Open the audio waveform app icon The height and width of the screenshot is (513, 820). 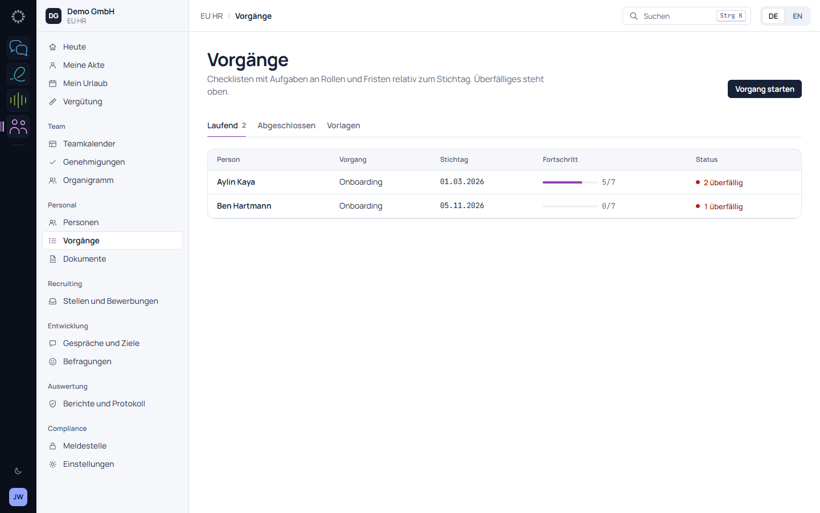click(x=18, y=100)
